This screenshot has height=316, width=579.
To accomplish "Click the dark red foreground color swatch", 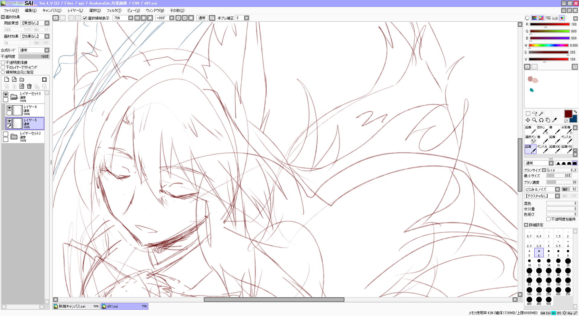I will (x=568, y=114).
